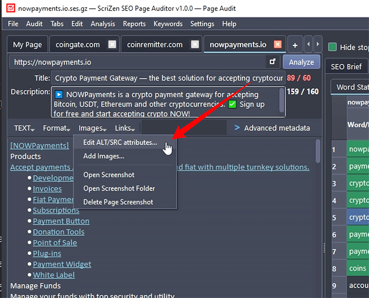The image size is (369, 298).
Task: Choose Open Screenshot Folder from menu
Action: (x=119, y=188)
